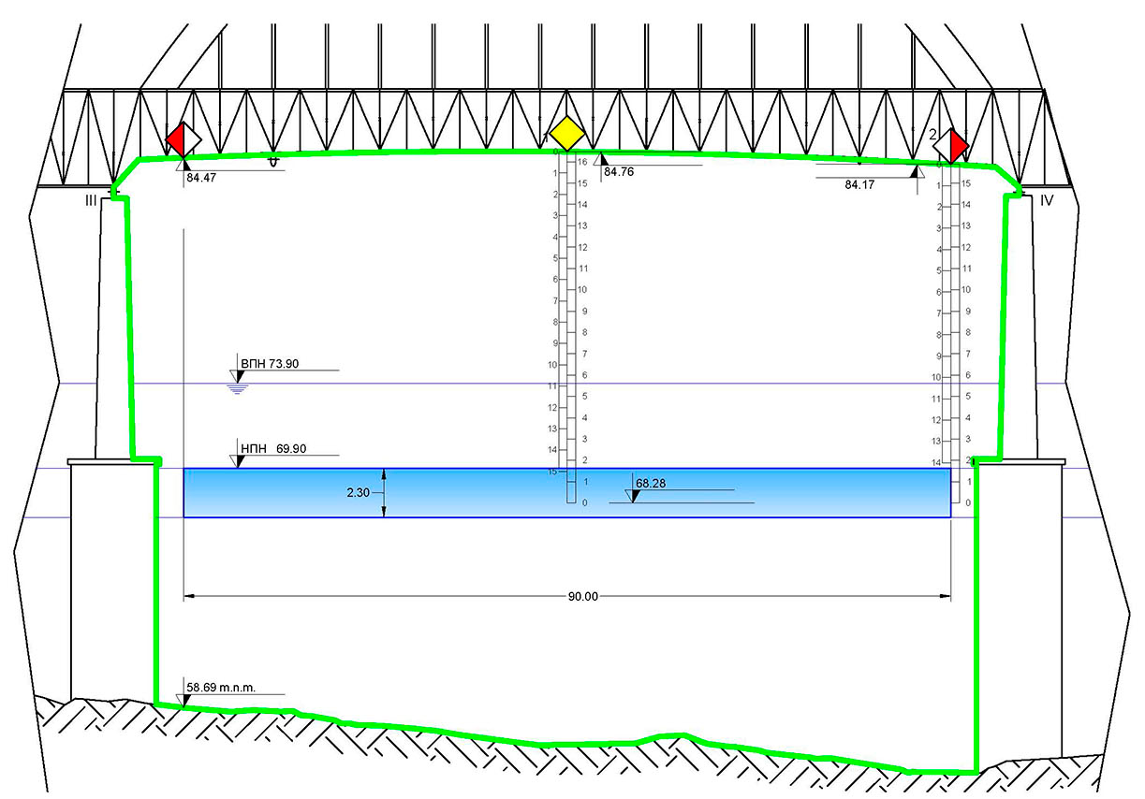
Task: Click the pier label III
Action: [92, 200]
